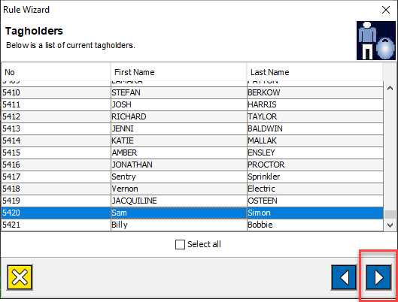The image size is (398, 302).
Task: Enable the Select all checkbox
Action: (180, 244)
